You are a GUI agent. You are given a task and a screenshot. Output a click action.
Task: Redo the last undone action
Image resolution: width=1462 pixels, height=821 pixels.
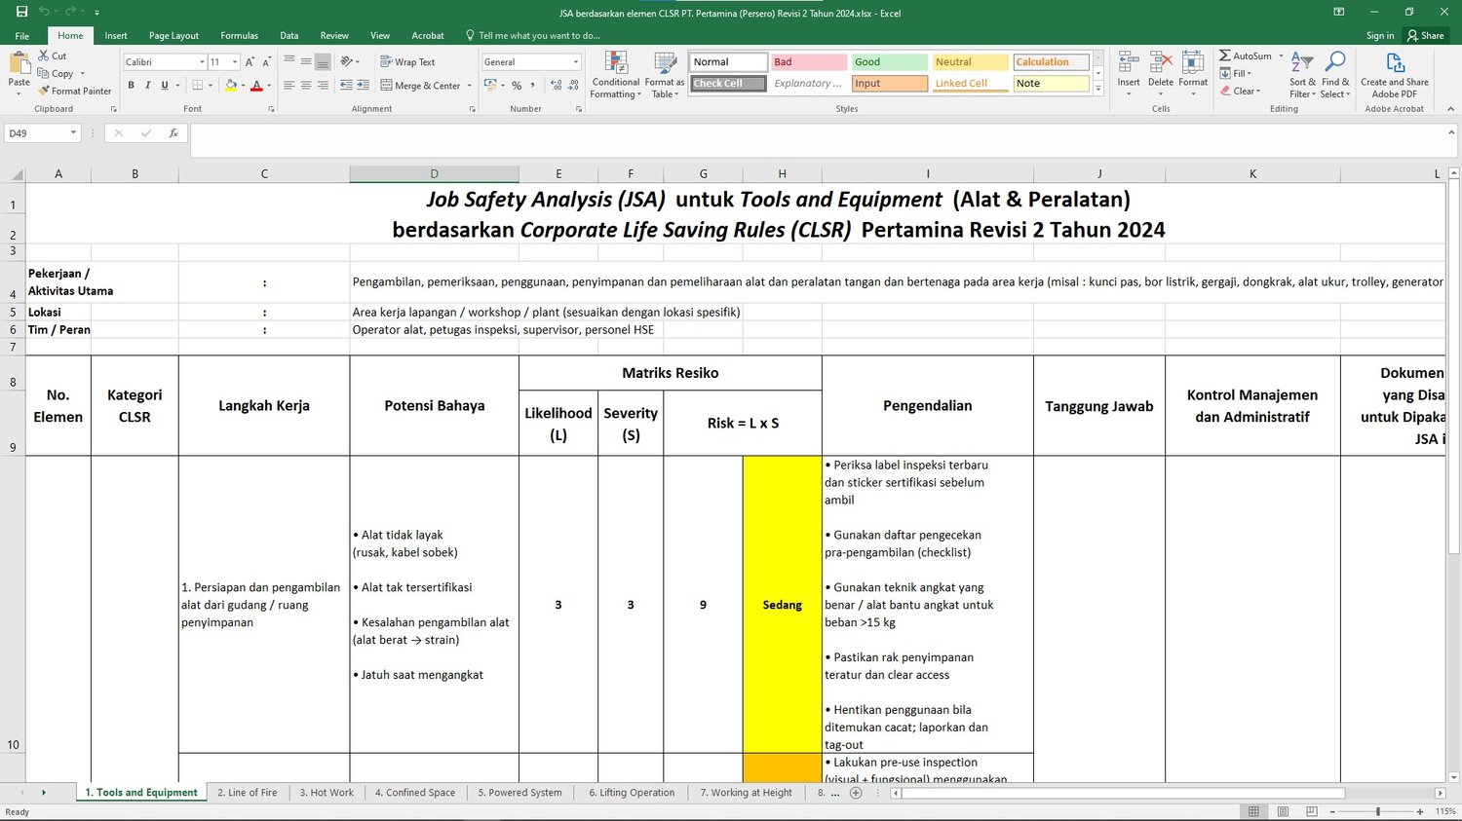pos(70,13)
